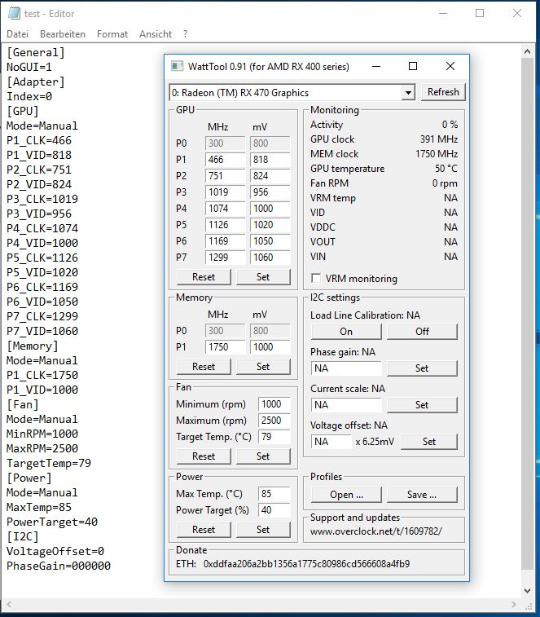Click the GPU P1 MHz field showing 466
The width and height of the screenshot is (540, 617).
click(225, 160)
